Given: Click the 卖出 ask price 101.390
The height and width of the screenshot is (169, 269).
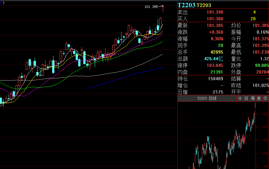Looking at the screenshot, I should click(x=215, y=12).
